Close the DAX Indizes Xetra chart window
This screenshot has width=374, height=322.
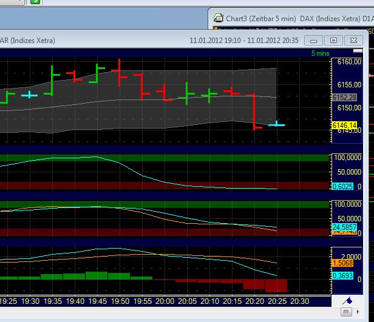tap(353, 41)
